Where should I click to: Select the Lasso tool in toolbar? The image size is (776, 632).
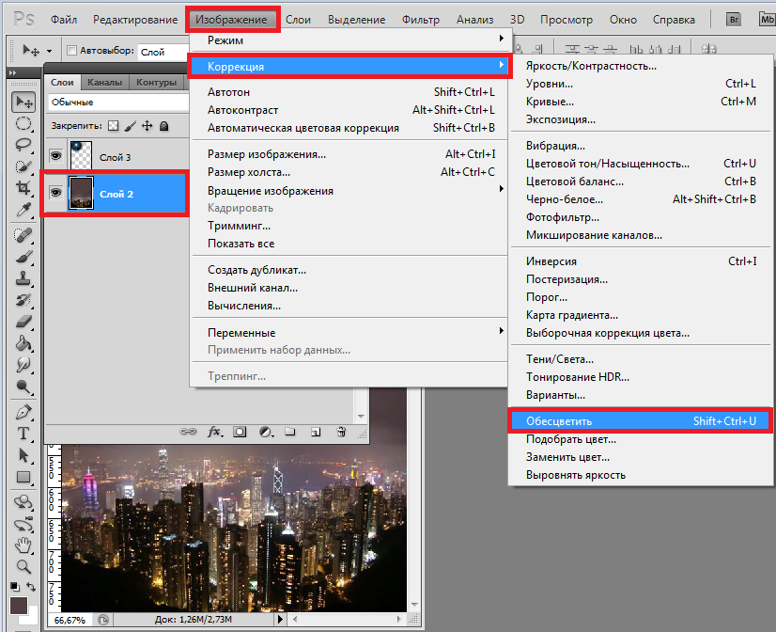coord(23,144)
